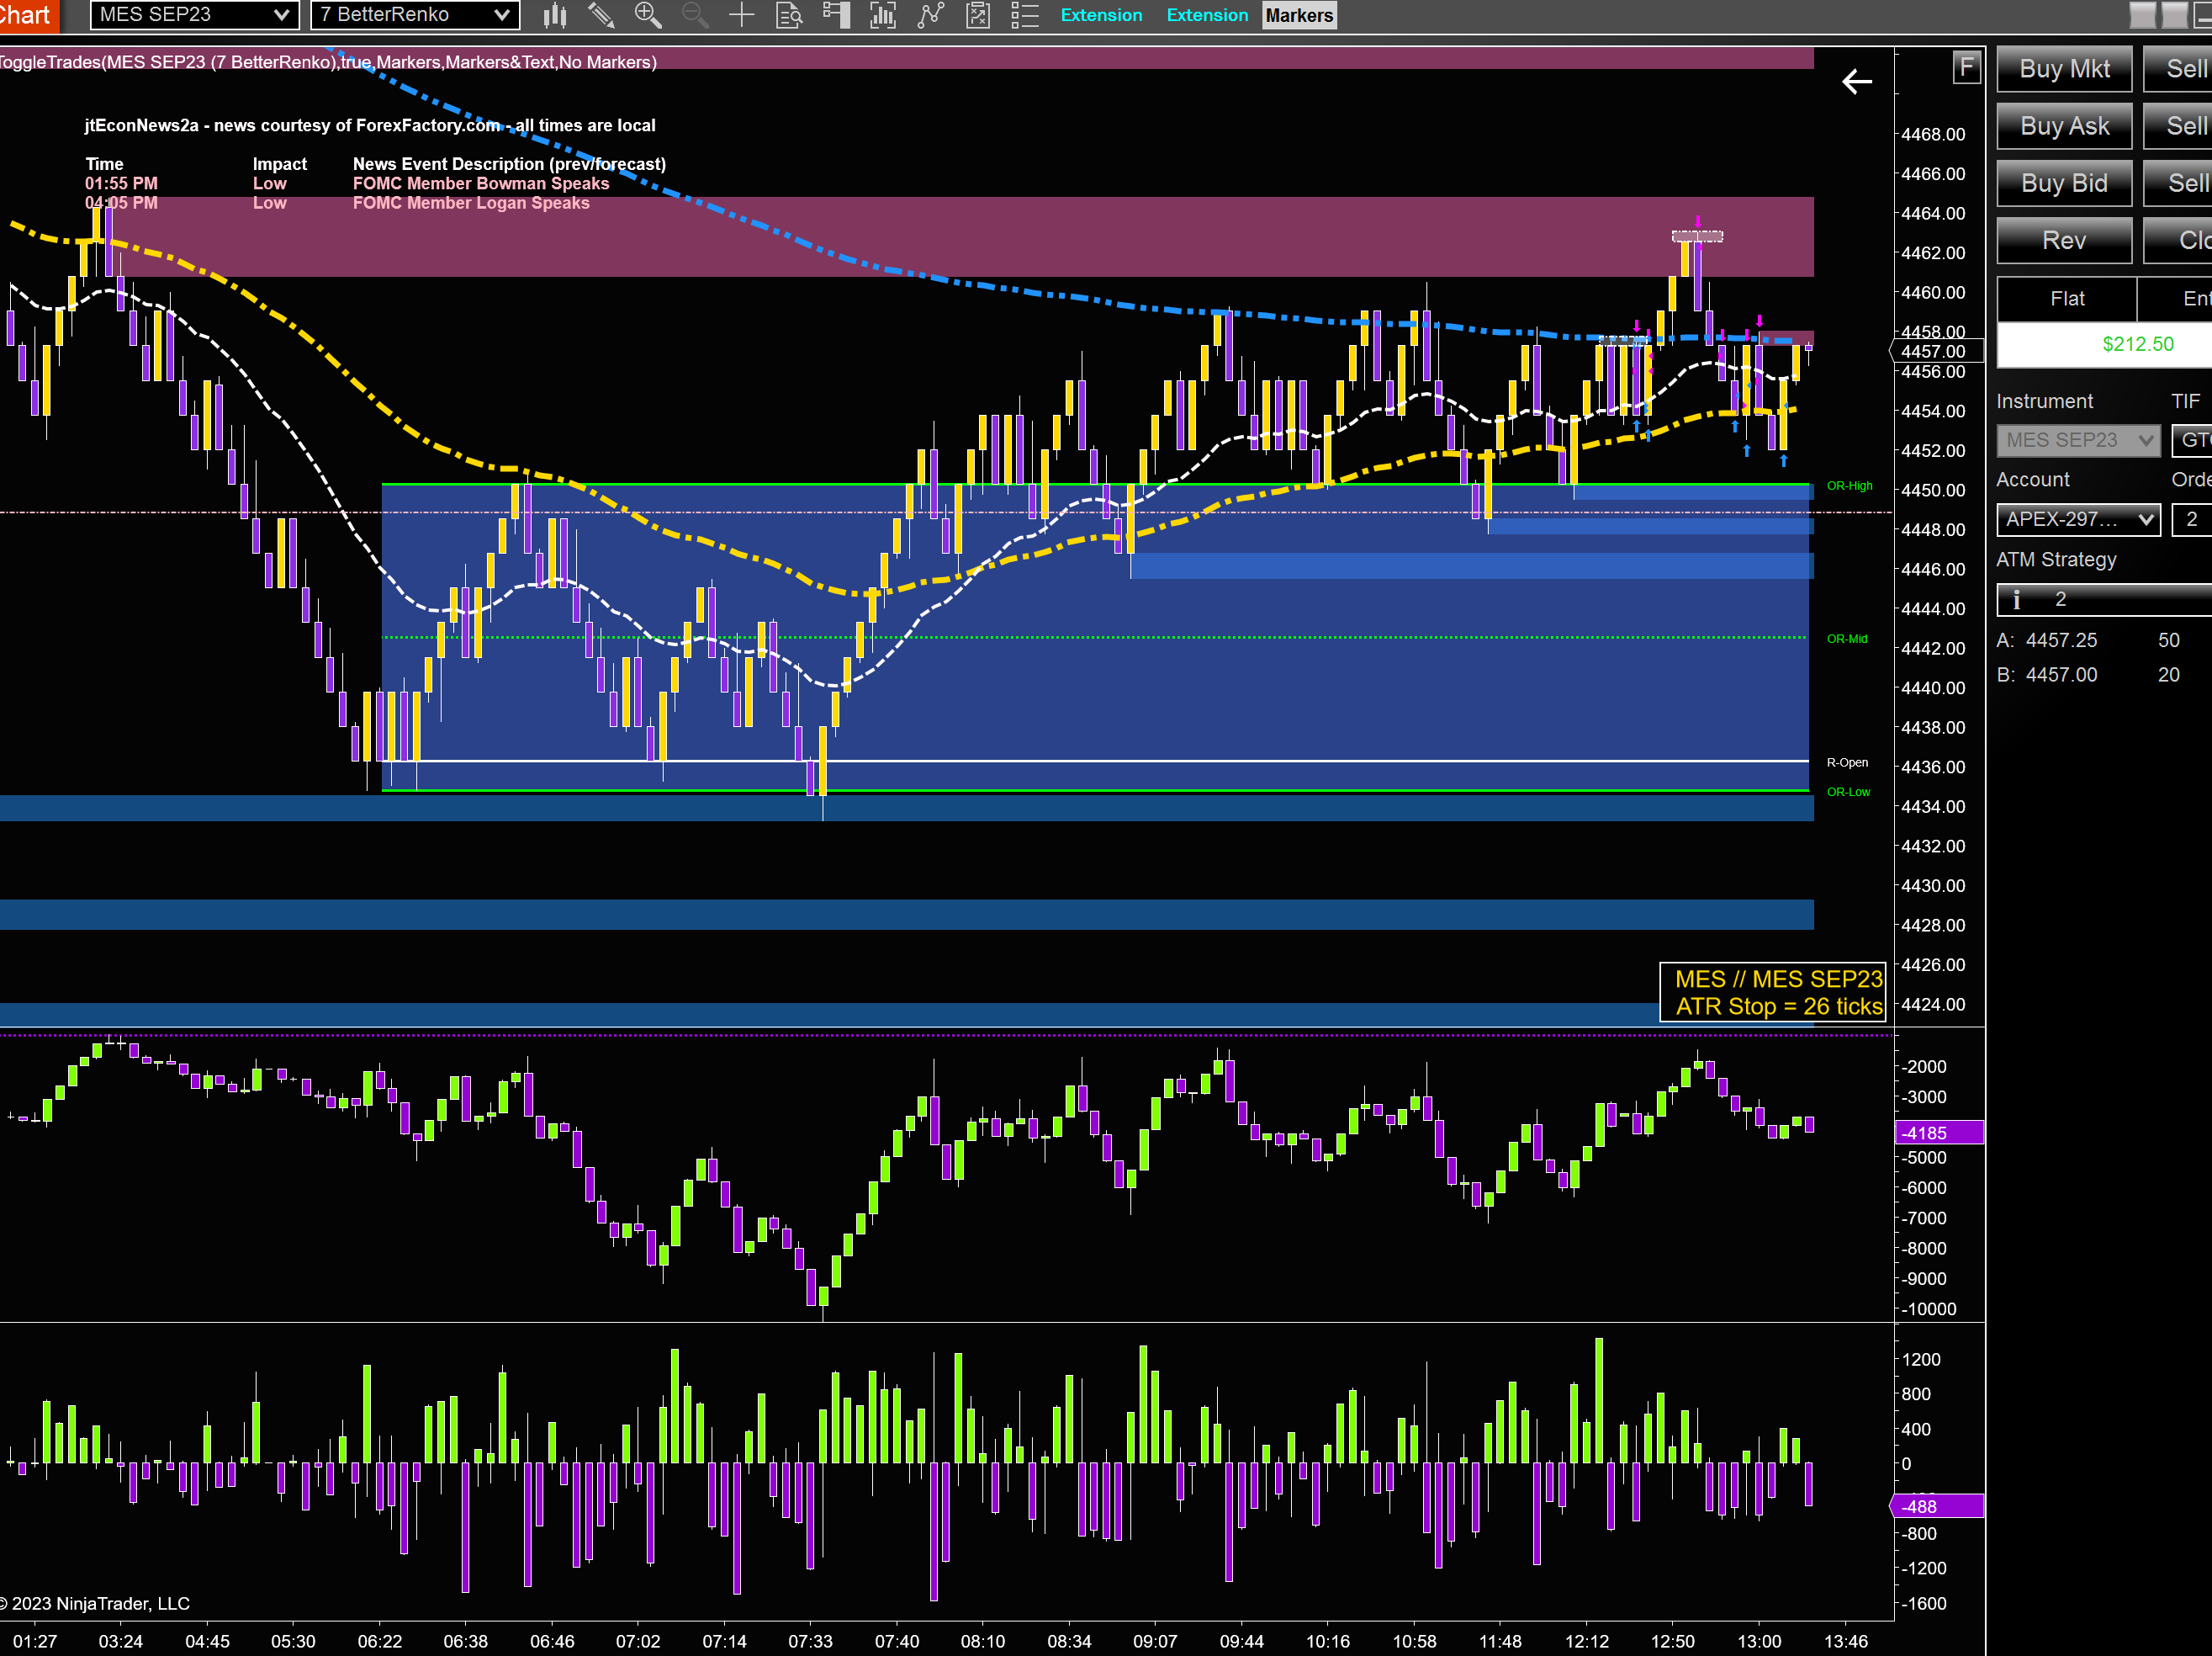The width and height of the screenshot is (2212, 1656).
Task: Click the Flat position cell
Action: click(x=2067, y=300)
